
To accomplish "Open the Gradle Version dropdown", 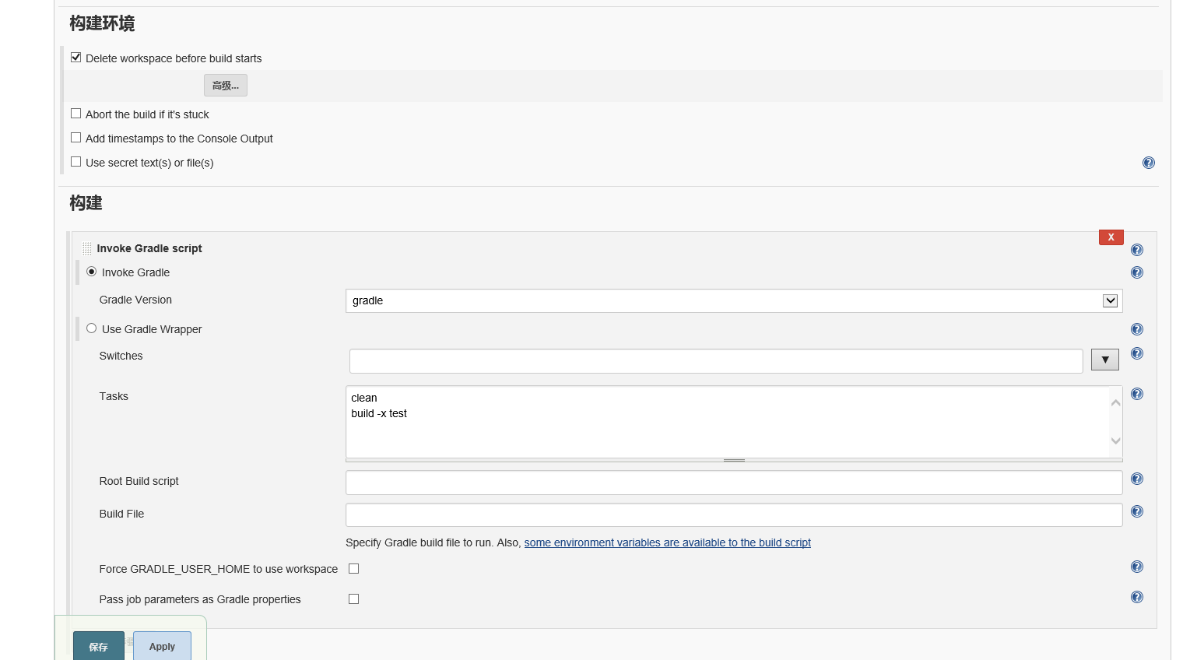I will (1110, 300).
